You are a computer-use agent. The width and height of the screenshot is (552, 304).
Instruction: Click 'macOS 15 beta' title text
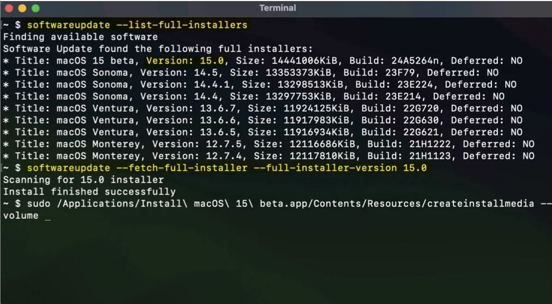pos(95,61)
